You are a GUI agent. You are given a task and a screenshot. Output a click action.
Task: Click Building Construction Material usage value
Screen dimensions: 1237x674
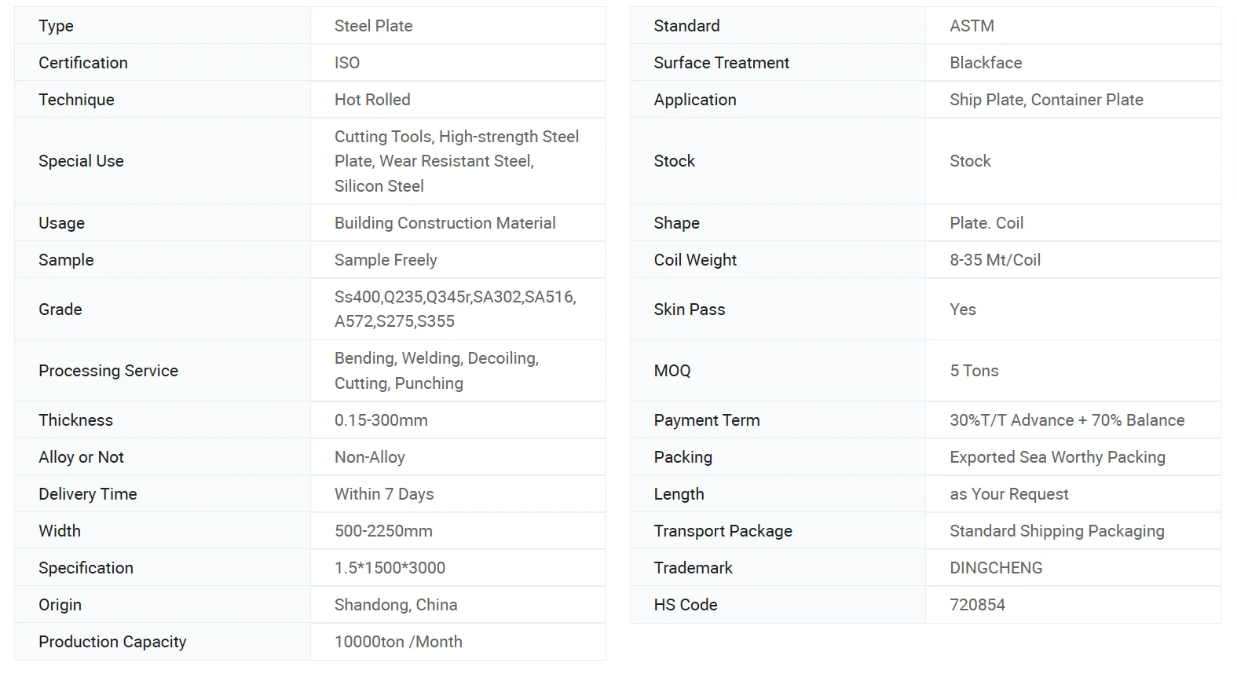pyautogui.click(x=445, y=223)
